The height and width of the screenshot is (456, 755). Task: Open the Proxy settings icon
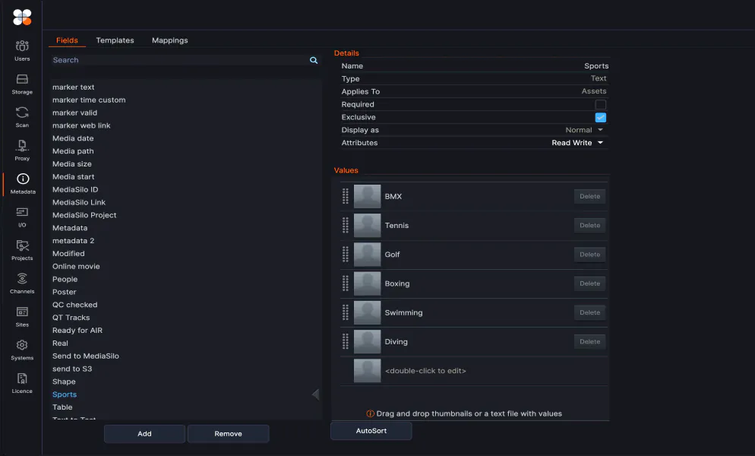[22, 150]
